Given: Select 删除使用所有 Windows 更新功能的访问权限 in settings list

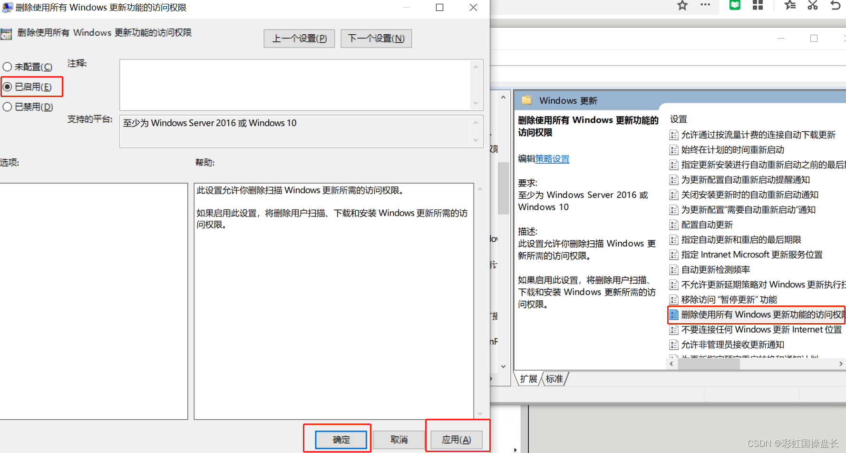Looking at the screenshot, I should point(757,315).
